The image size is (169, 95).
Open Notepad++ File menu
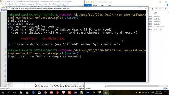pyautogui.click(x=2, y=4)
